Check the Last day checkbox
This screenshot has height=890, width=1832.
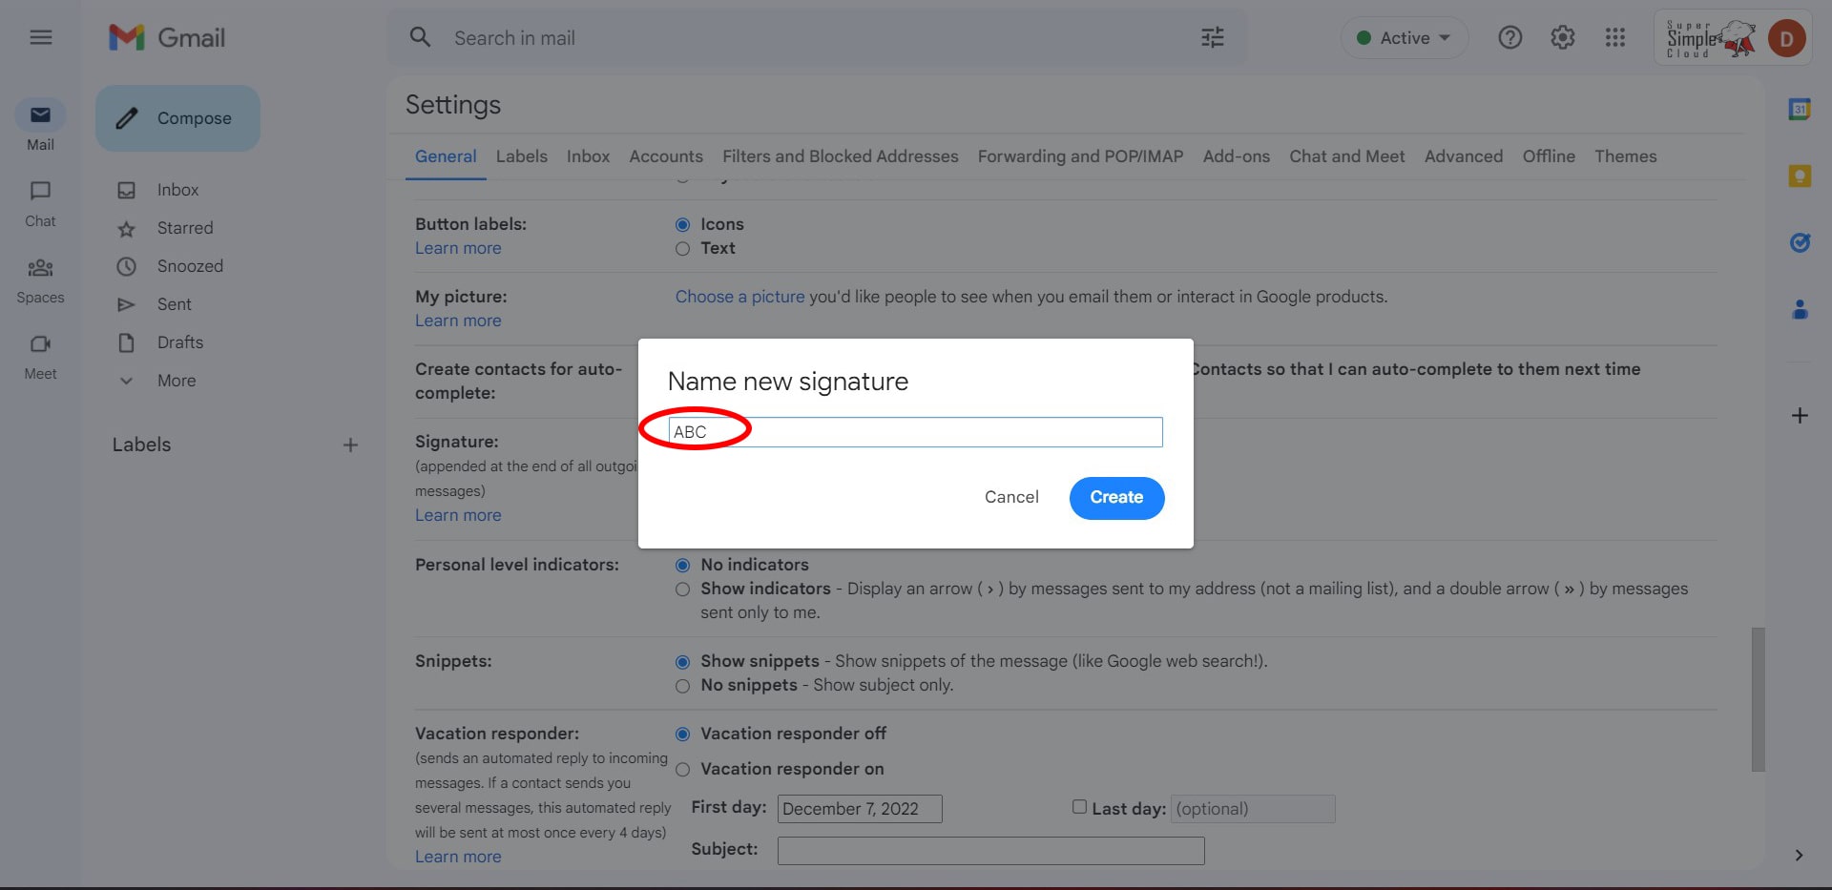1079,807
